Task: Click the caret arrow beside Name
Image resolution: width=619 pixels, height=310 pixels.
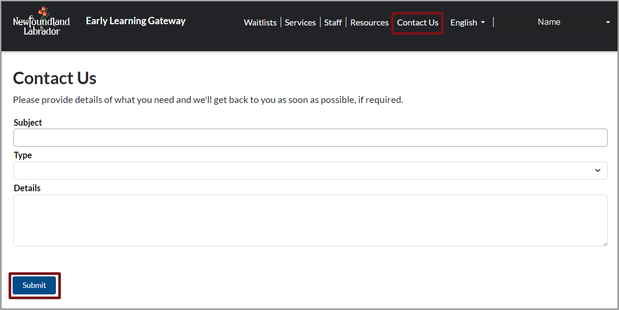Action: click(608, 22)
